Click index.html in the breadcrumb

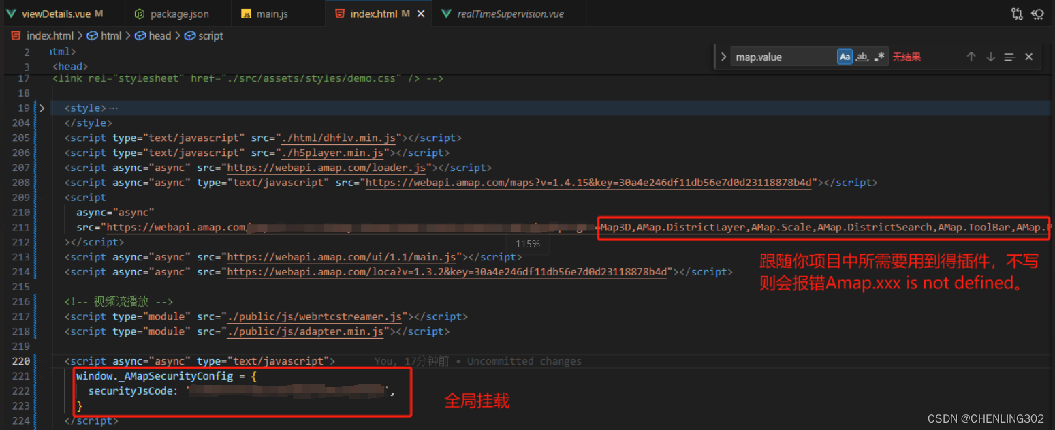50,35
